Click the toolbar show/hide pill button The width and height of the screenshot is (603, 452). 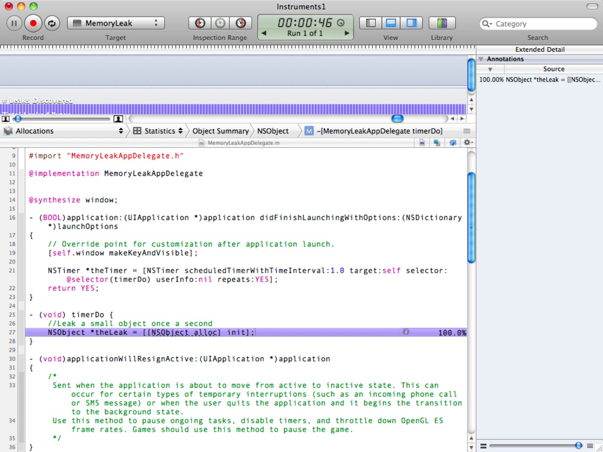point(592,6)
